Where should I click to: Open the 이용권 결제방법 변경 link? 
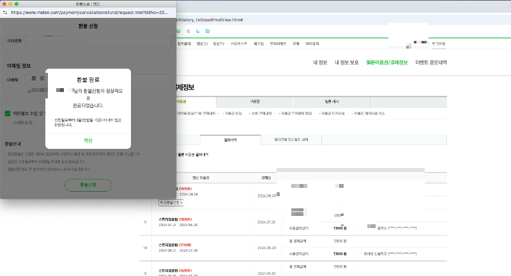[295, 113]
